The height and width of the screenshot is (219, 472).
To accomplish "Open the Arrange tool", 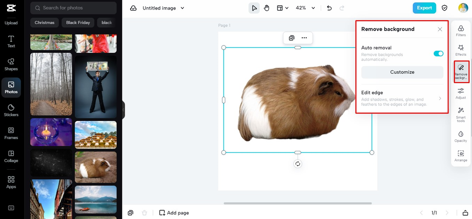I will [x=461, y=156].
